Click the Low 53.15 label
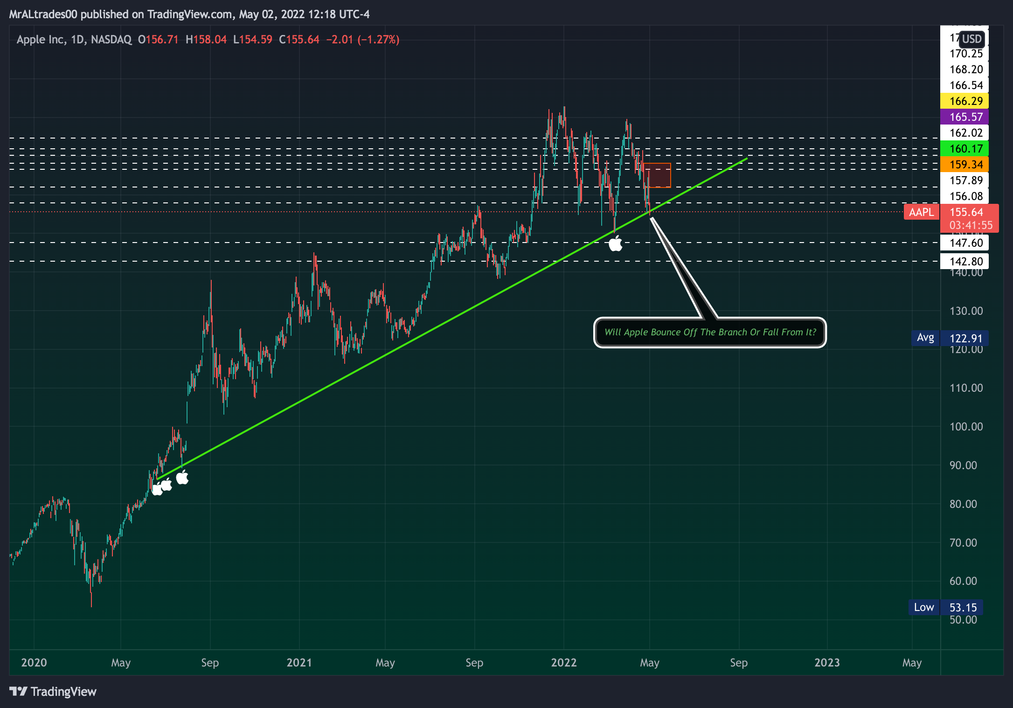Image resolution: width=1013 pixels, height=708 pixels. [946, 607]
